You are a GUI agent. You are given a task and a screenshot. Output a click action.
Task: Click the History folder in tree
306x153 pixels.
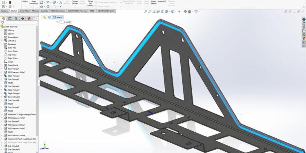coord(11,30)
